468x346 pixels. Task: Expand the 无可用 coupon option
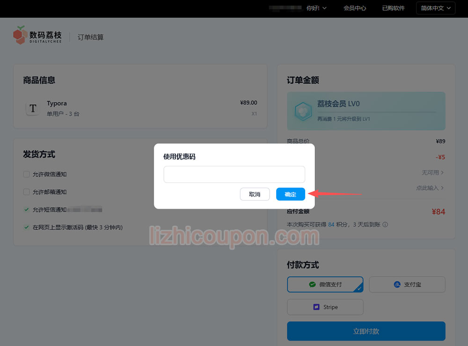pyautogui.click(x=432, y=173)
